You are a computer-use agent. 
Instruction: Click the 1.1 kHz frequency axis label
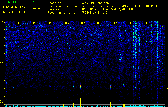tap(2, 35)
